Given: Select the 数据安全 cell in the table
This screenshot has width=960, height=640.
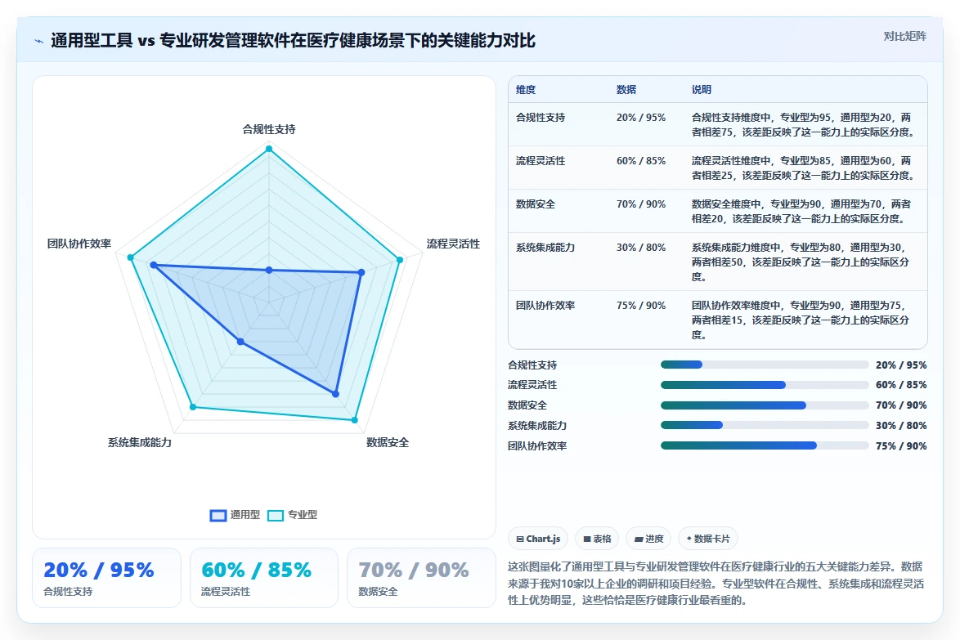Looking at the screenshot, I should [x=535, y=204].
